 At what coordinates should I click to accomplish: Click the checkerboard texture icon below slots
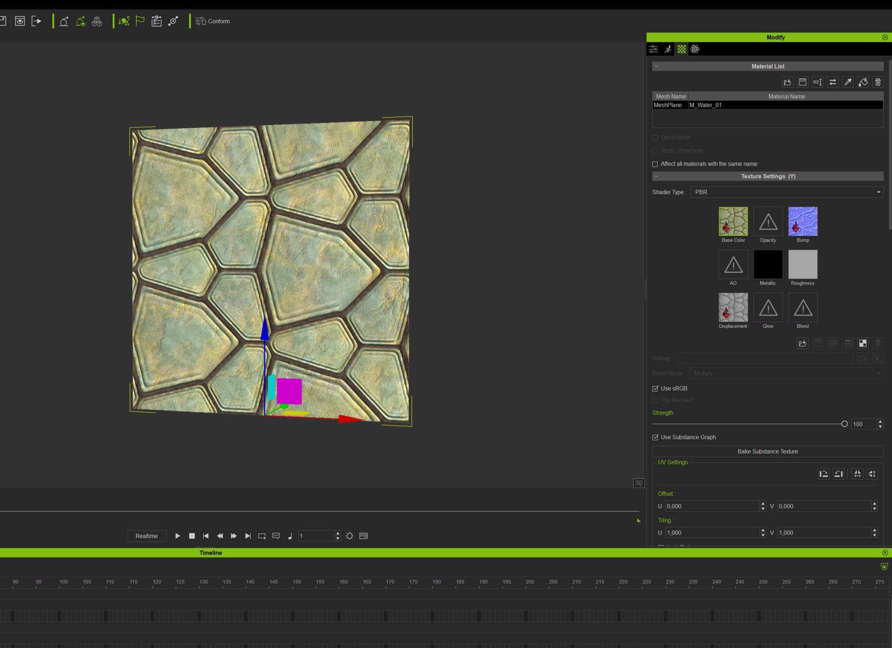coord(863,343)
